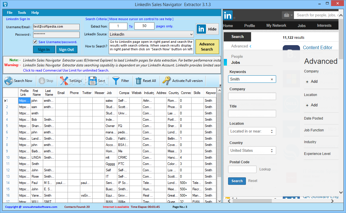Click the Username/Email input field
The image size is (346, 213).
56,27
